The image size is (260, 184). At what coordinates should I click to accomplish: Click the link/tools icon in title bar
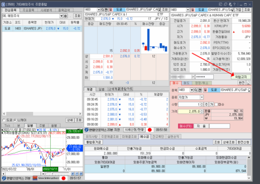tap(230, 4)
